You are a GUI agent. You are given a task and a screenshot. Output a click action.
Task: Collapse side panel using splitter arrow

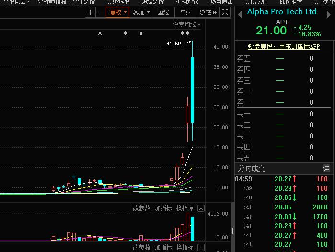tap(232, 230)
